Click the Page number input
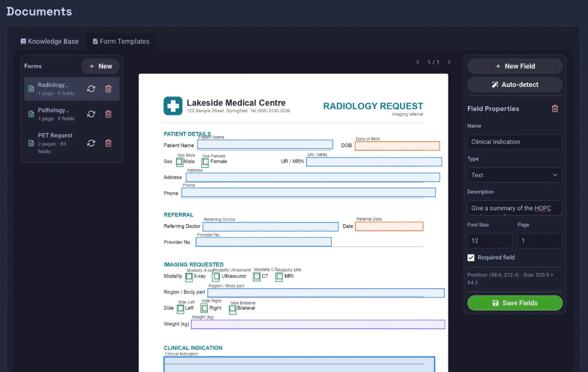Viewport: 588px width, 372px height. pos(540,241)
